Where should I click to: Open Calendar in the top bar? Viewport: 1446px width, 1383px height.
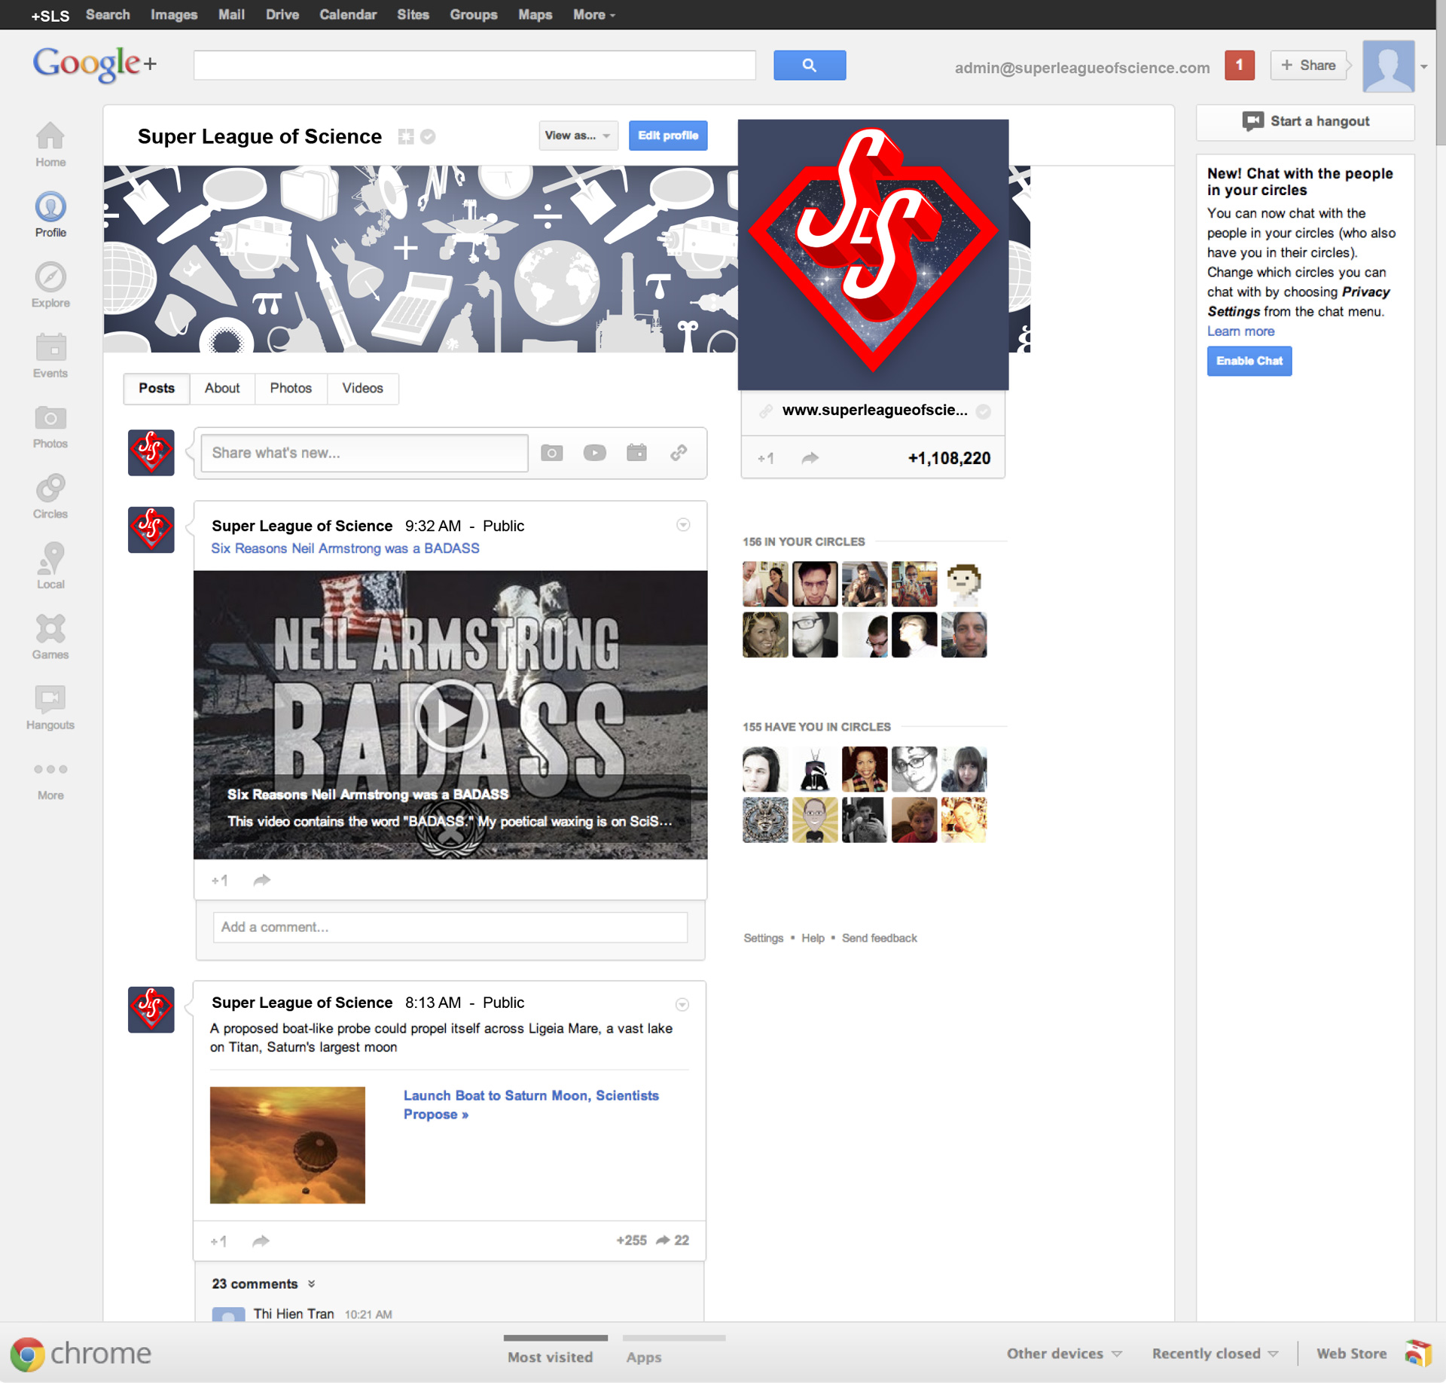[348, 14]
